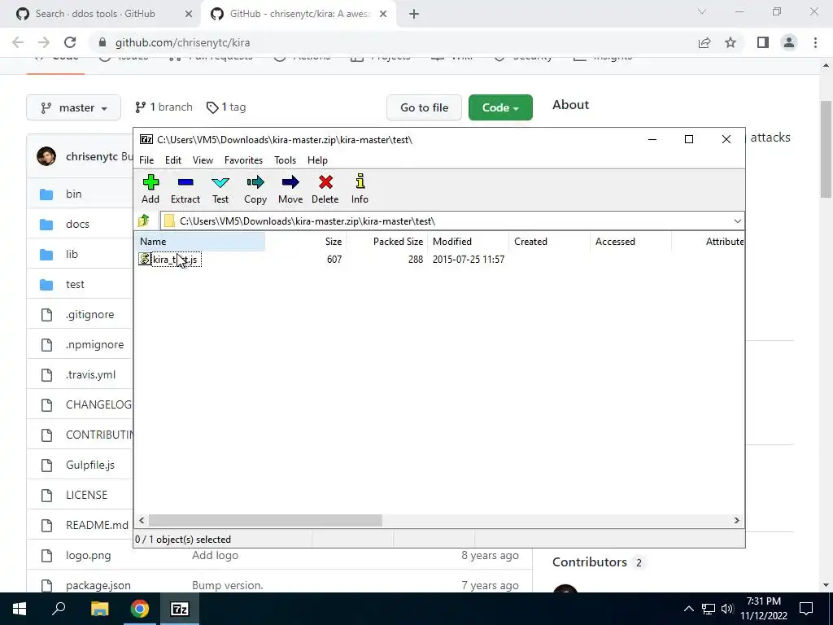Open the Windows Start menu
Screen dimensions: 833x625
point(20,609)
